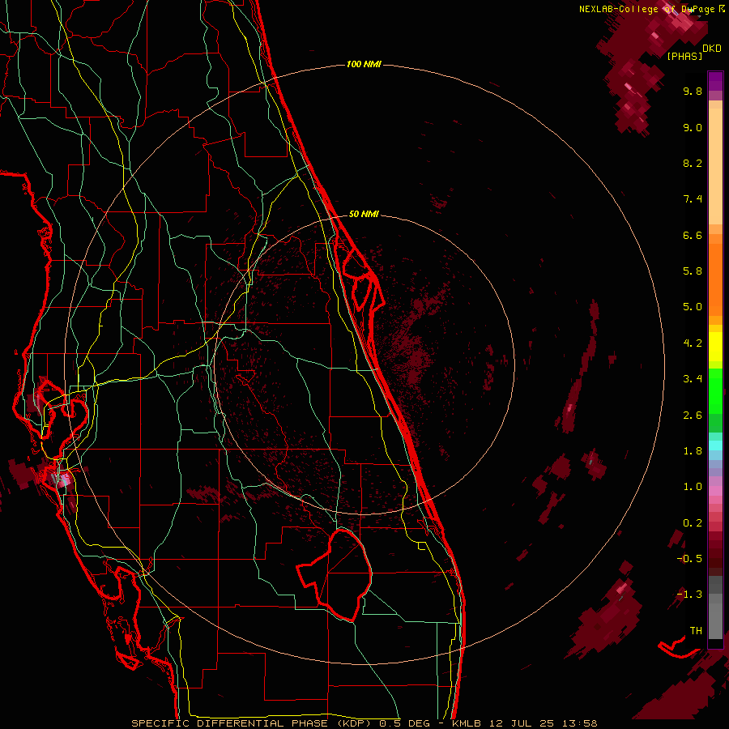Click the "[PHAS]" label above the color scale
The width and height of the screenshot is (729, 729).
pyautogui.click(x=684, y=56)
